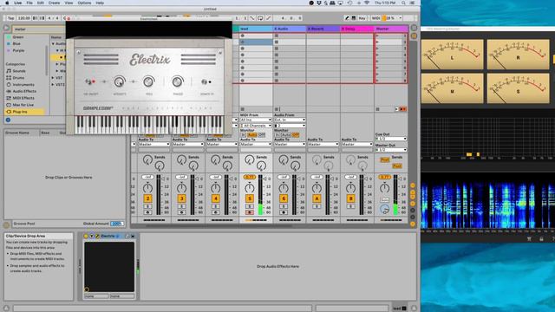Disarm recording on the lead track

click(x=250, y=212)
